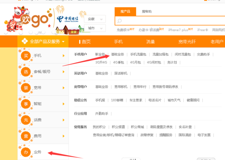Image resolution: width=225 pixels, height=160 pixels.
Task: Open the 城市天气 link
Action: 174,100
